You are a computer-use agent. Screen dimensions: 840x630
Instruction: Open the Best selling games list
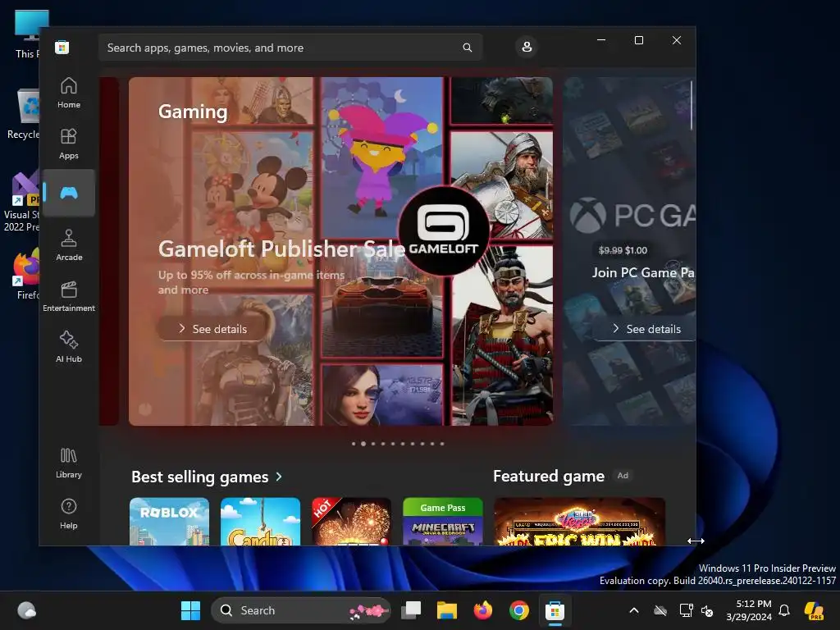(x=200, y=477)
